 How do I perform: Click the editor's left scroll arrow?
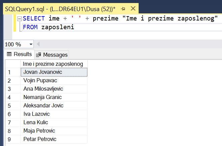pyautogui.click(x=38, y=44)
